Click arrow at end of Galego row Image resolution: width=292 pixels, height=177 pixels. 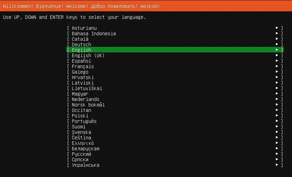click(277, 72)
